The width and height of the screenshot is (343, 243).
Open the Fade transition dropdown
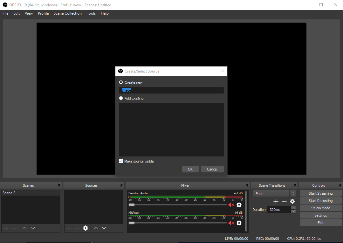point(274,193)
